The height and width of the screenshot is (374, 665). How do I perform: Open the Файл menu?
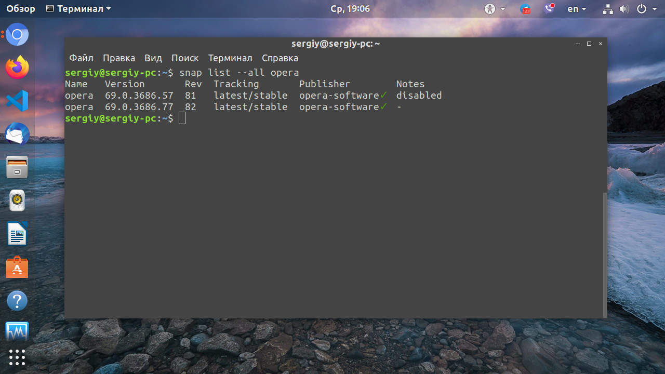coord(81,58)
